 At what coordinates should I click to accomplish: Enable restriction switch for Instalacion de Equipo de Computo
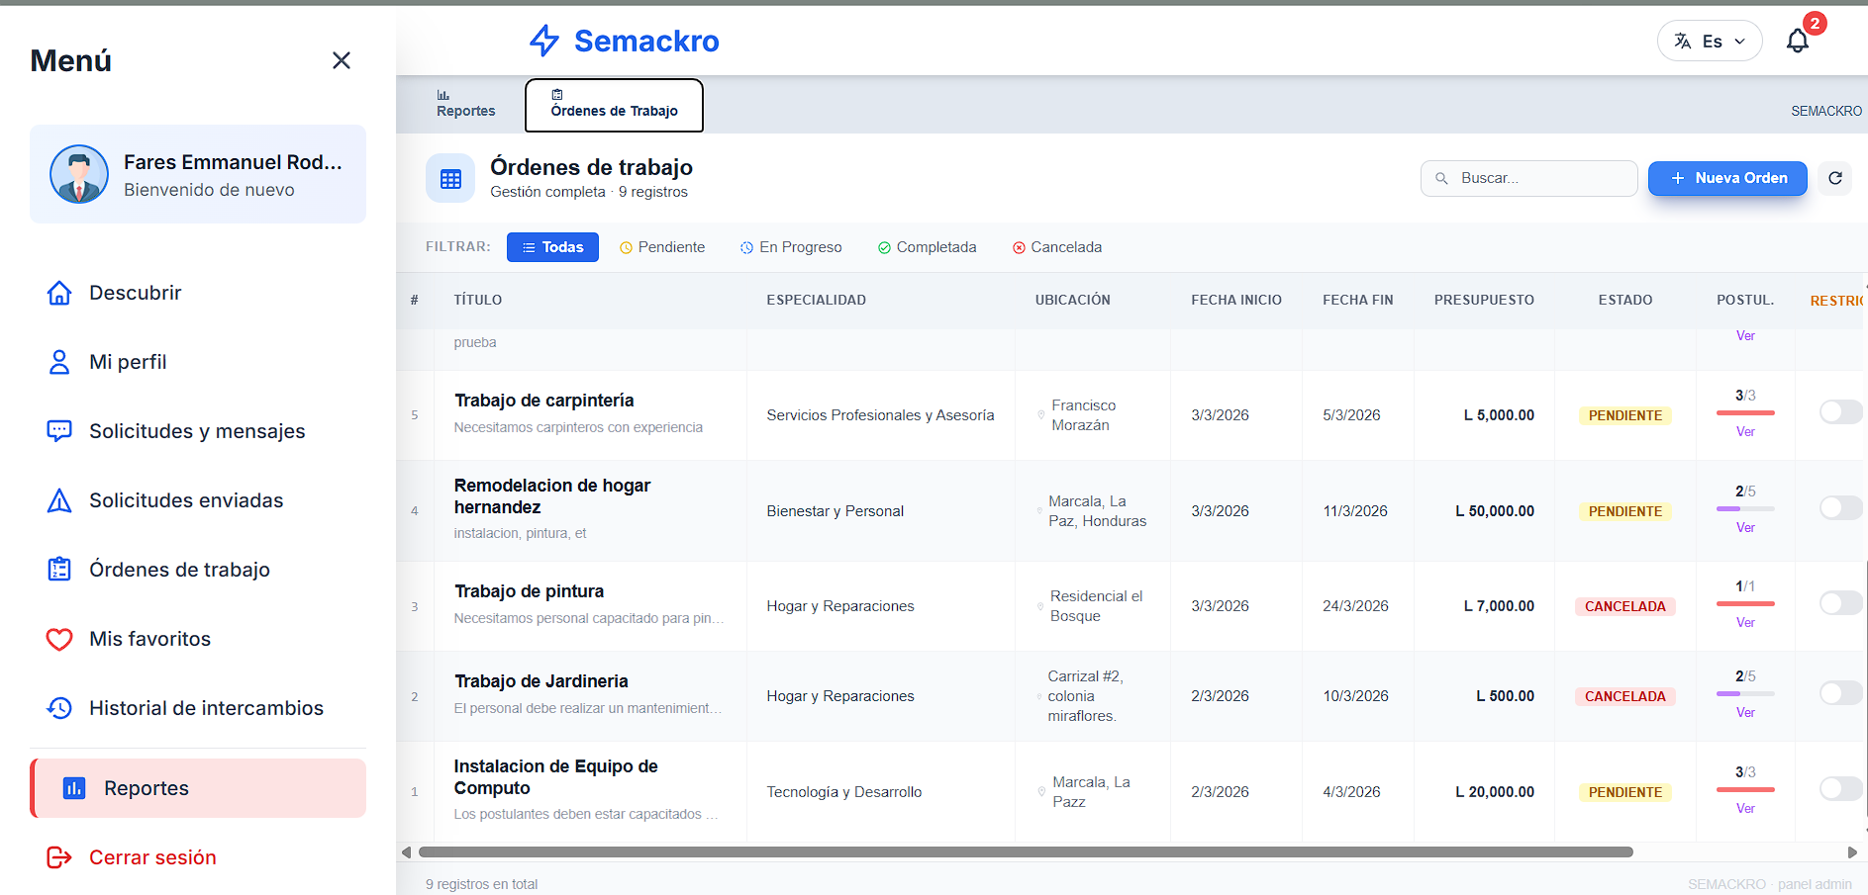1839,788
